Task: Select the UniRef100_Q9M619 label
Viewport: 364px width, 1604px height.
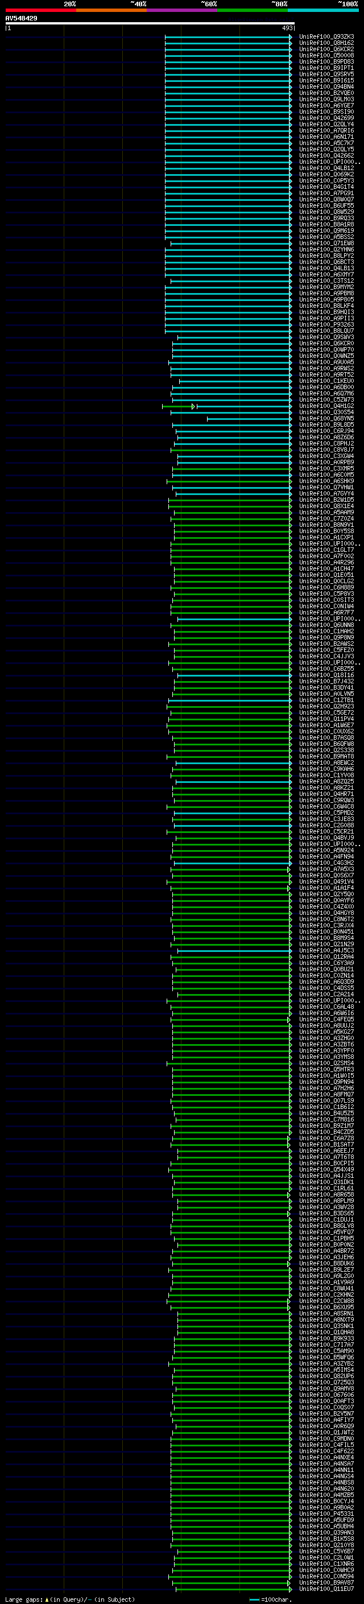Action: [x=326, y=231]
